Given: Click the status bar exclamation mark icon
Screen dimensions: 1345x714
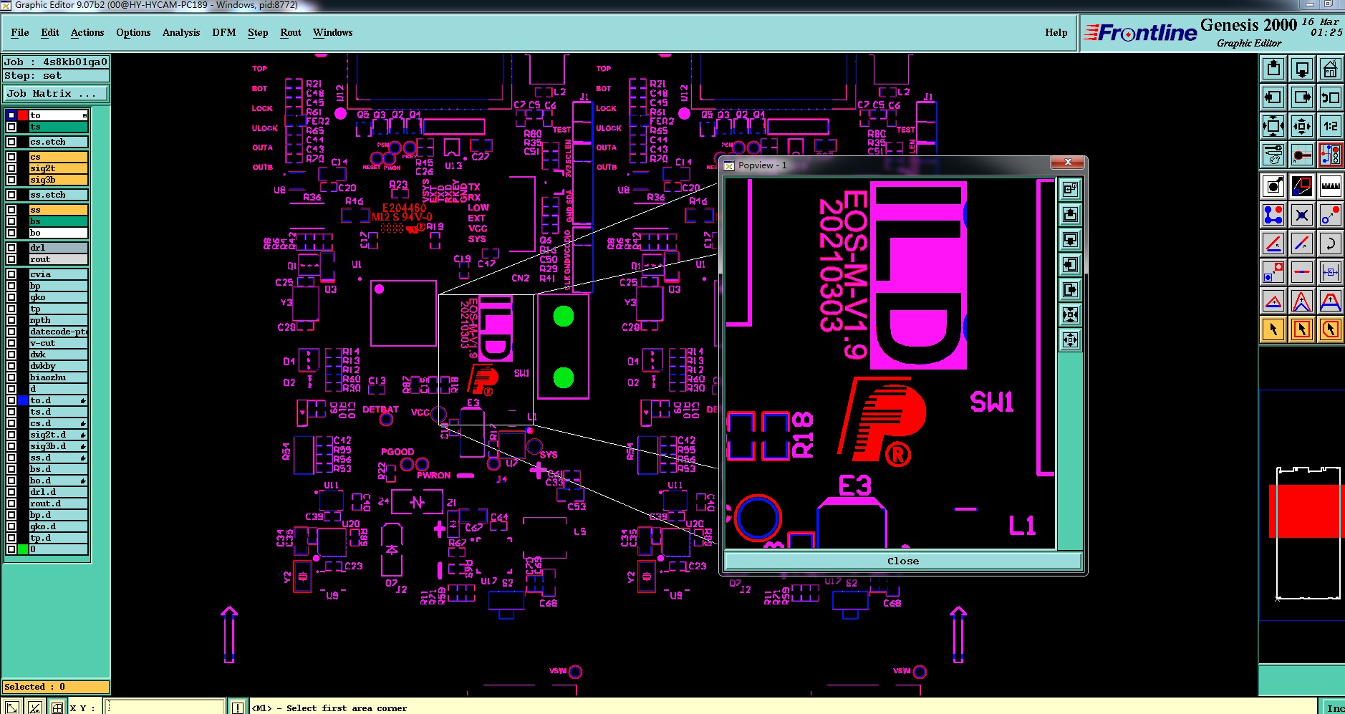Looking at the screenshot, I should (238, 708).
